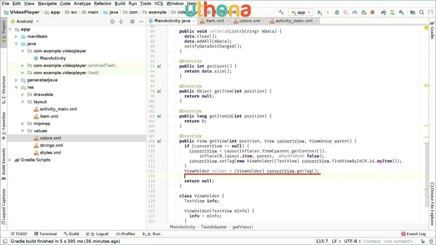Open the Logcat tool window
Viewport: 436px width, 245px height.
click(97, 234)
